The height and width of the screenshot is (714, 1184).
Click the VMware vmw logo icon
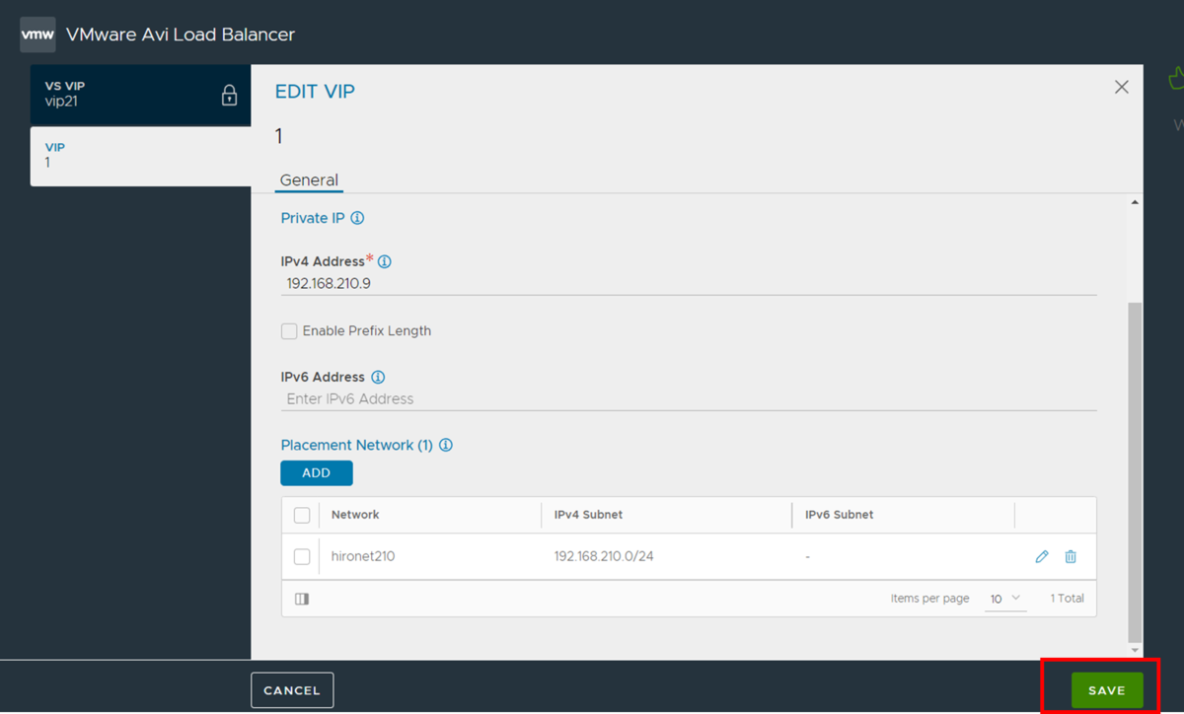click(x=37, y=35)
